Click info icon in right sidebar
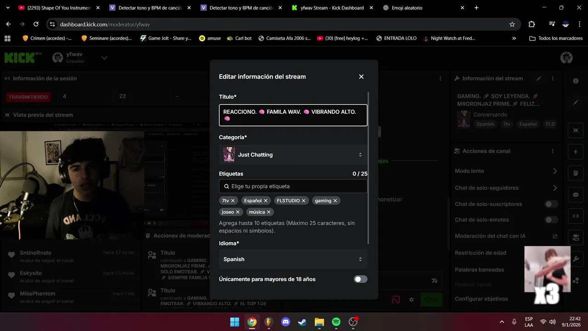Screen dimensions: 588x331 (576, 81)
